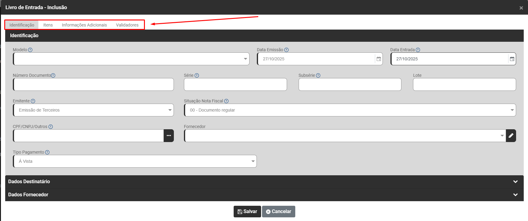
Task: Click help icon next to Número Documento
Action: pos(53,75)
